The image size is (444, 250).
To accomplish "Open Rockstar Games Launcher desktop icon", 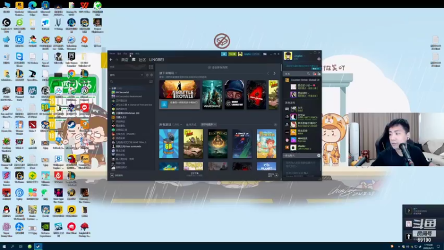I will (x=19, y=7).
